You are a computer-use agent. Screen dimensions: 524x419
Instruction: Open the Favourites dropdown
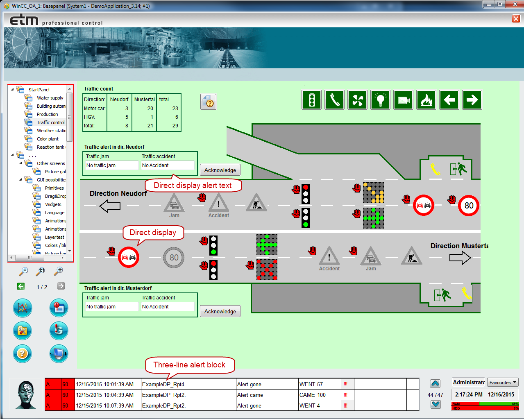point(503,383)
